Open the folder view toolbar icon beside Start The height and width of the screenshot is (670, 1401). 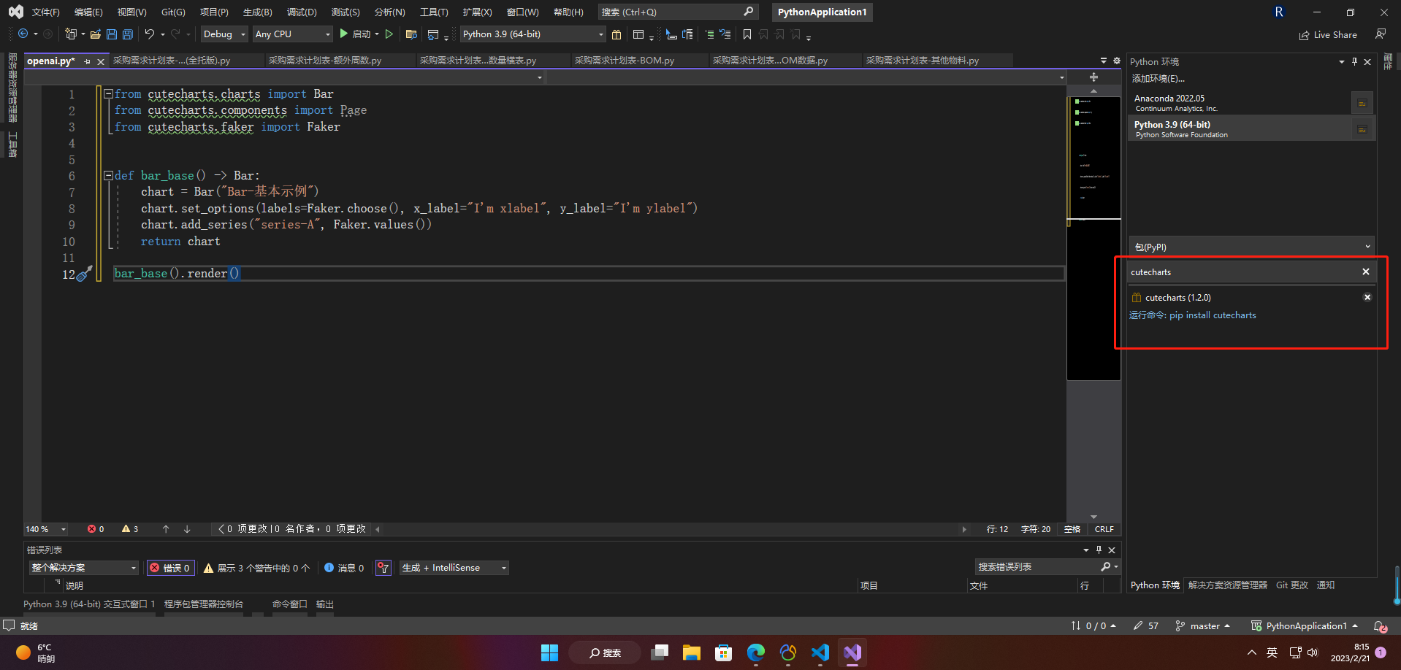pos(411,34)
